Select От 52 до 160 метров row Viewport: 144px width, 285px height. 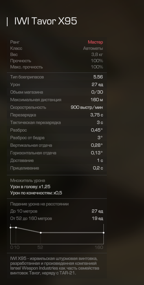[57, 218]
